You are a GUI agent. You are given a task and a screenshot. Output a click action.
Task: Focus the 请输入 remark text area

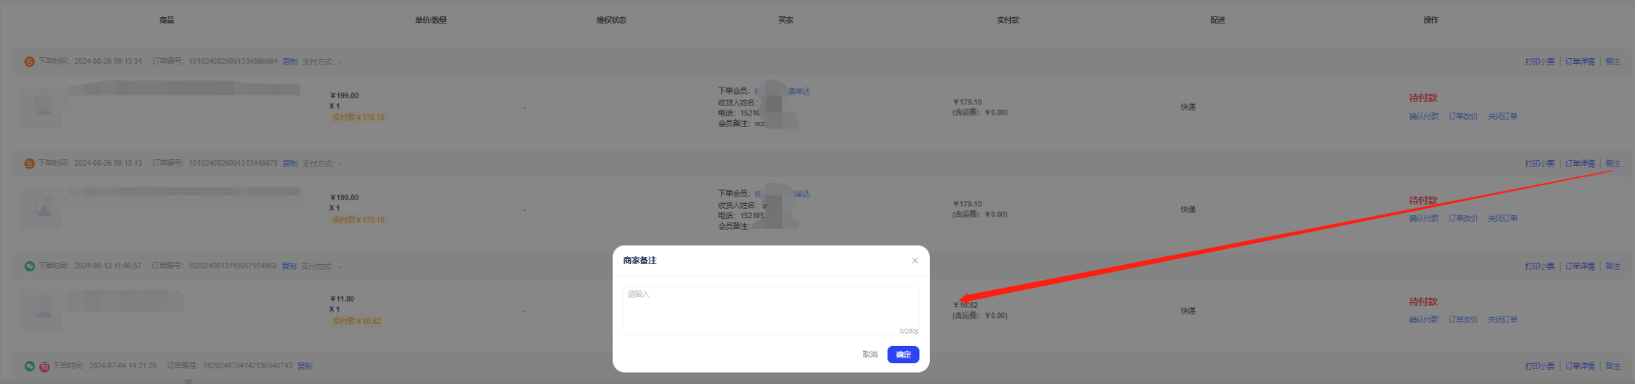click(x=770, y=310)
